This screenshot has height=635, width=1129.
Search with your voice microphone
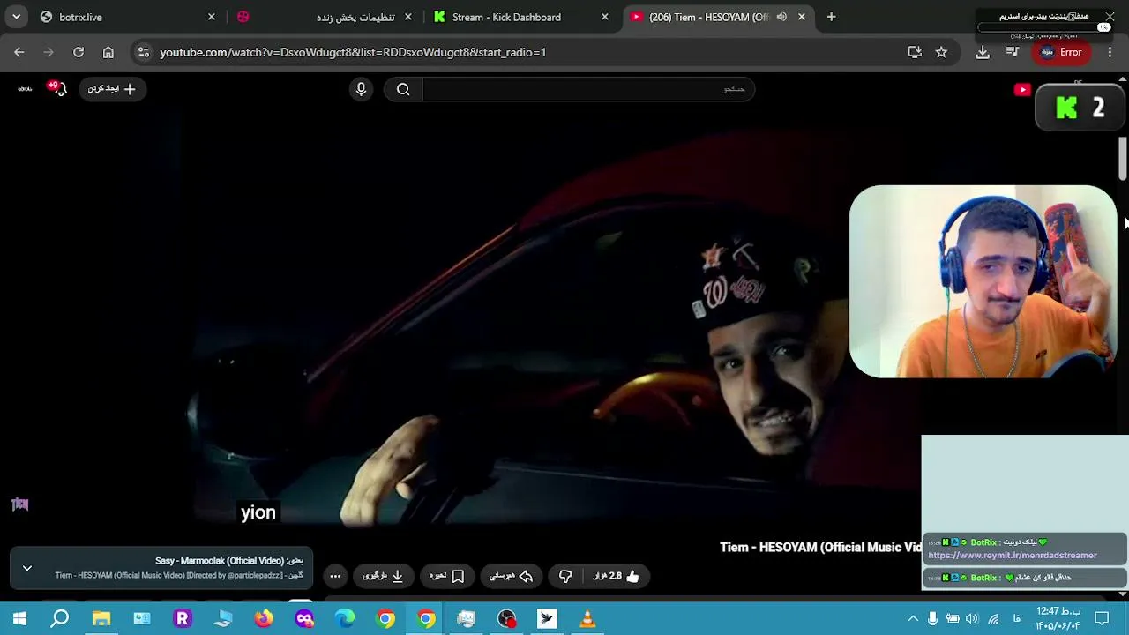coord(361,89)
